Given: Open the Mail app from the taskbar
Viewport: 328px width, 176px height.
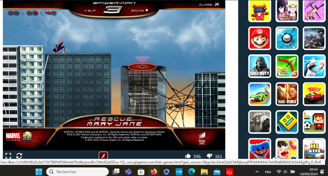Looking at the screenshot, I should coord(217,172).
